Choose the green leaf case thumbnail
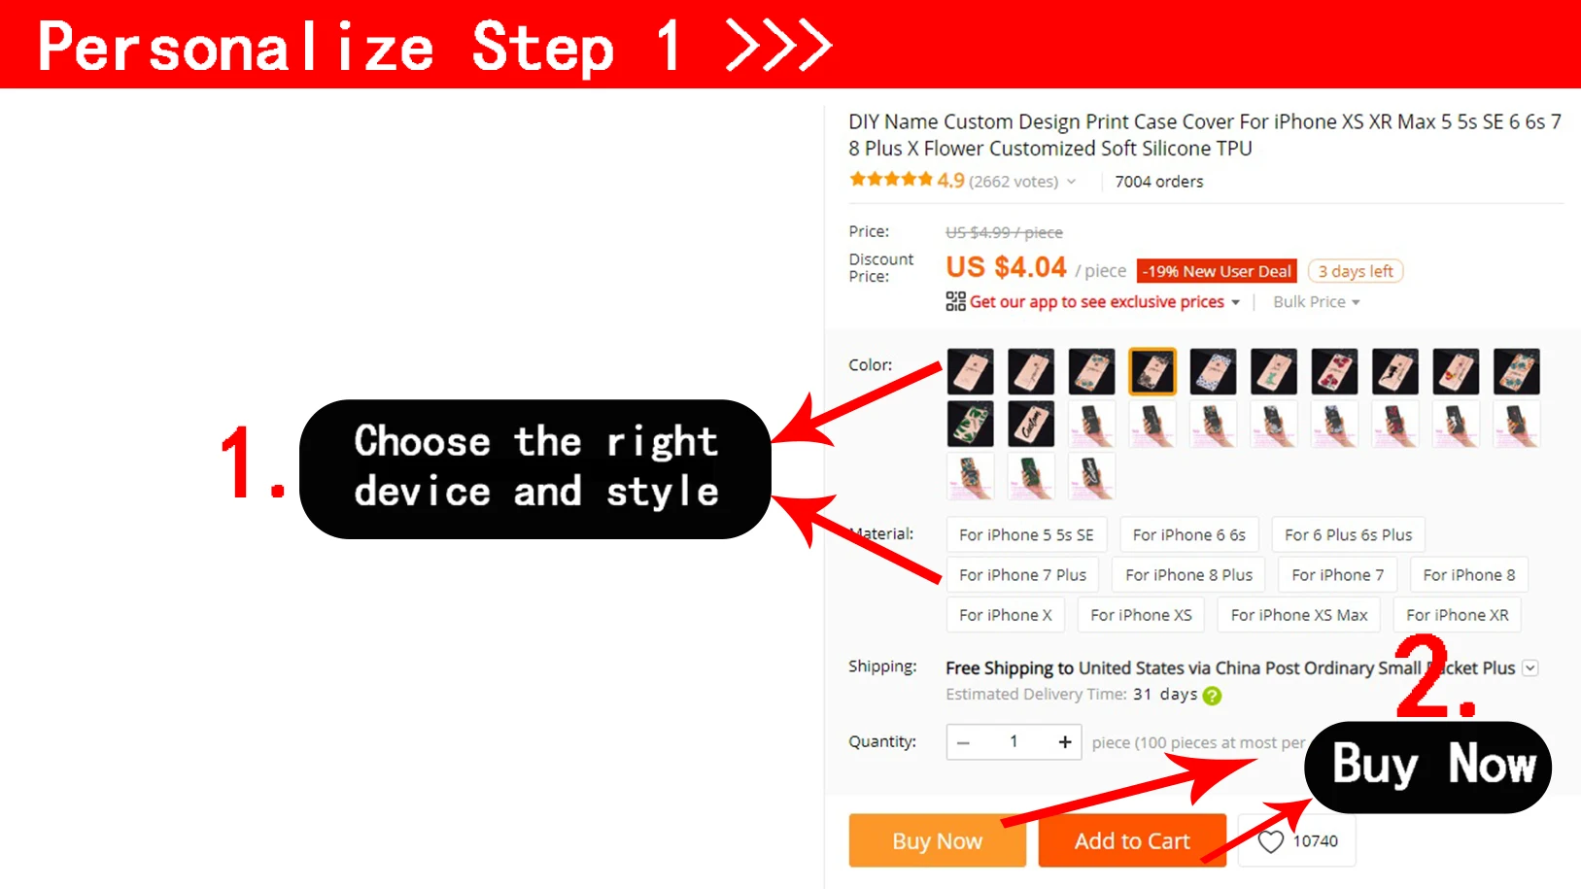This screenshot has height=889, width=1581. 971,424
